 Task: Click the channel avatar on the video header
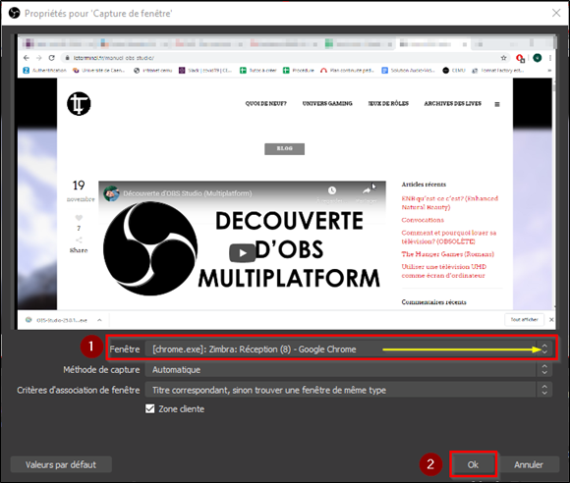click(111, 193)
